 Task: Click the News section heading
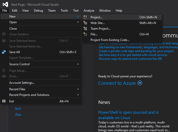tap(104, 102)
